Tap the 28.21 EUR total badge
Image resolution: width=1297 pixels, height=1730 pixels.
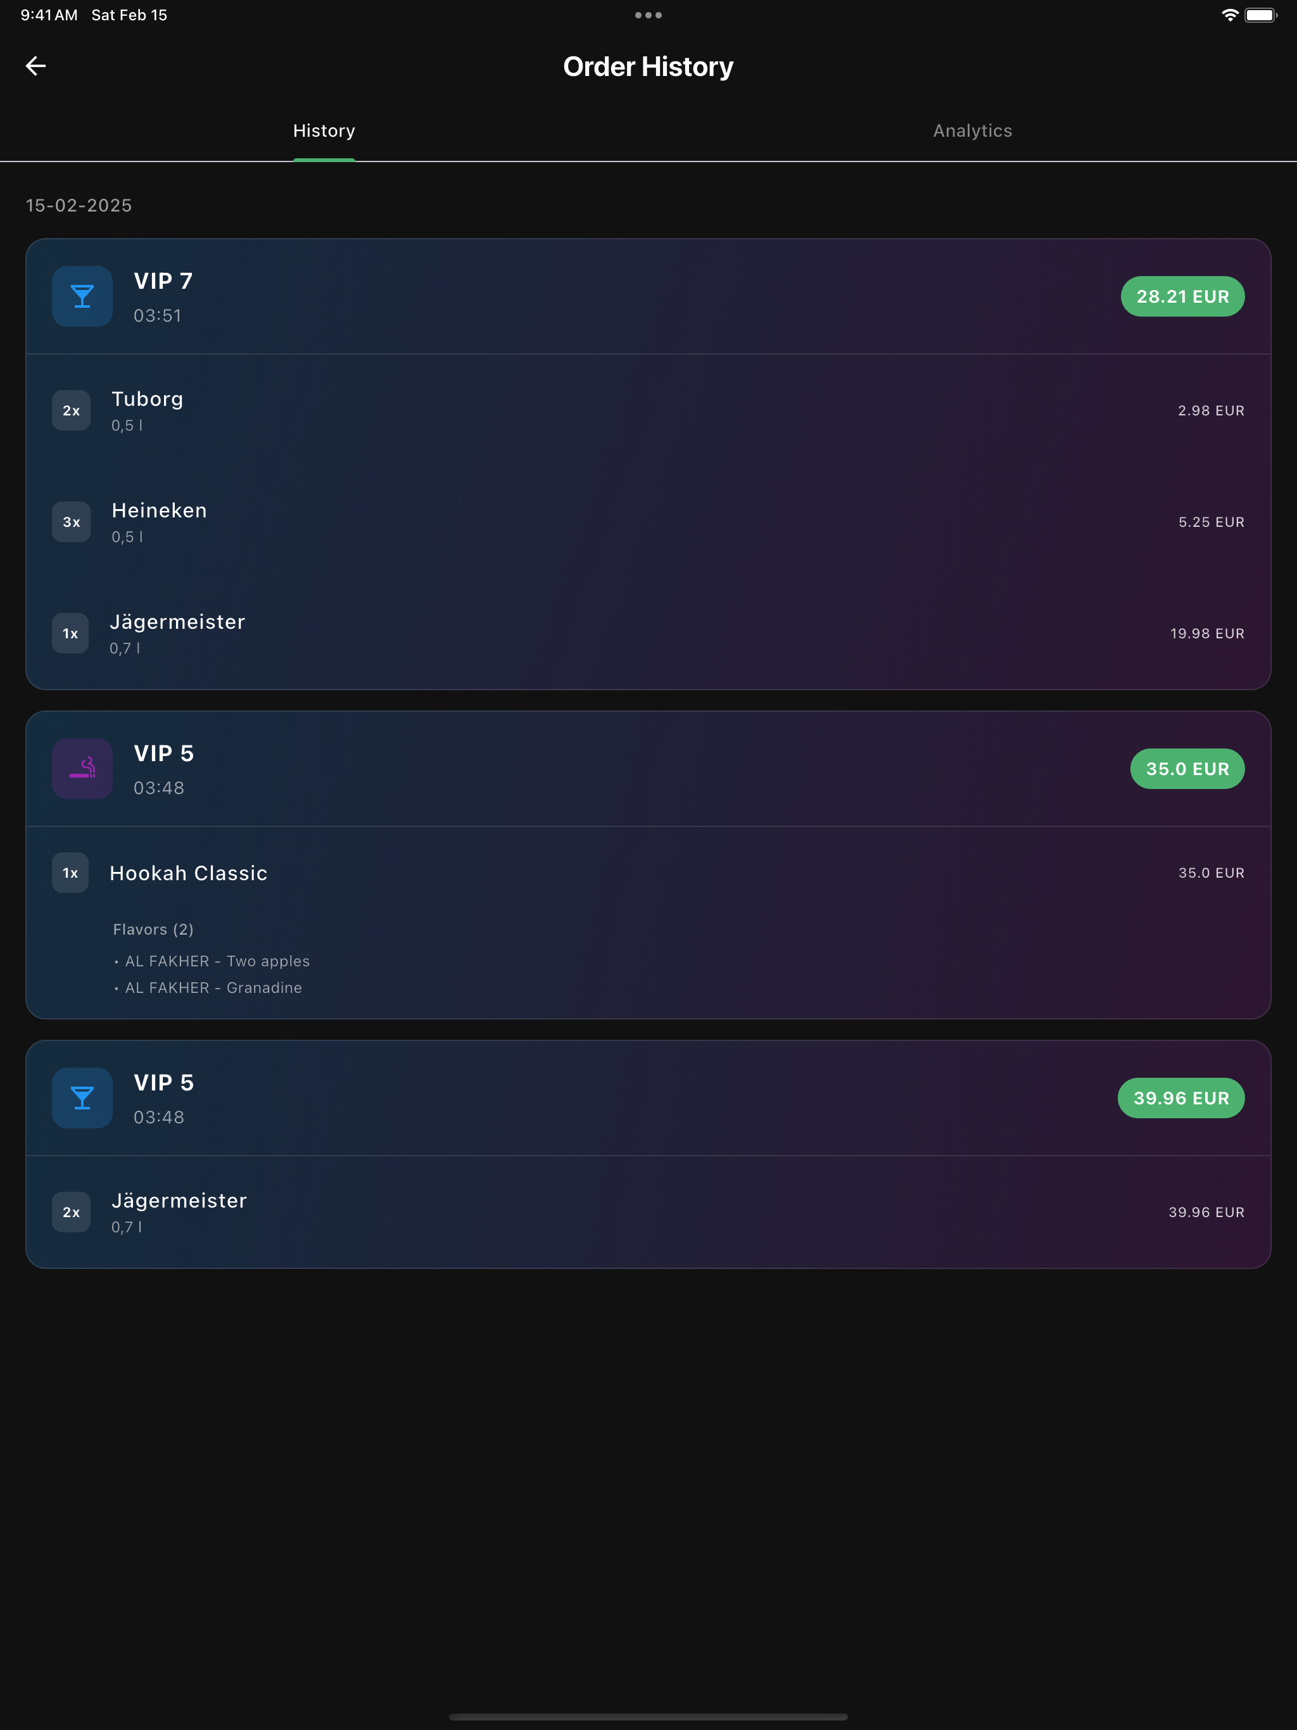tap(1182, 296)
